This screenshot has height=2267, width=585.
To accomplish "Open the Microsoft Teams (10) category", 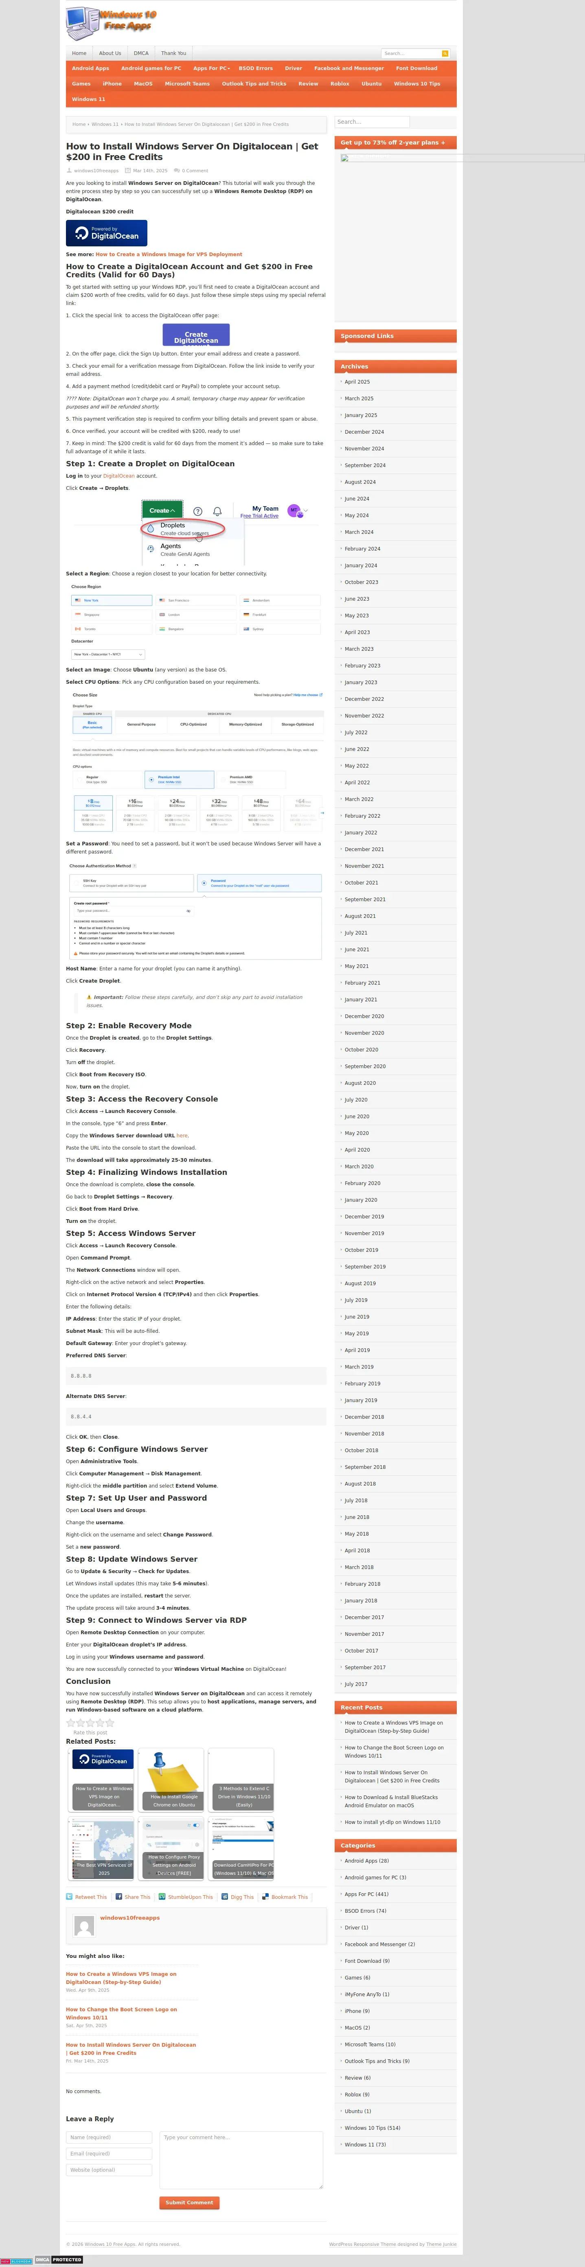I will [370, 2044].
